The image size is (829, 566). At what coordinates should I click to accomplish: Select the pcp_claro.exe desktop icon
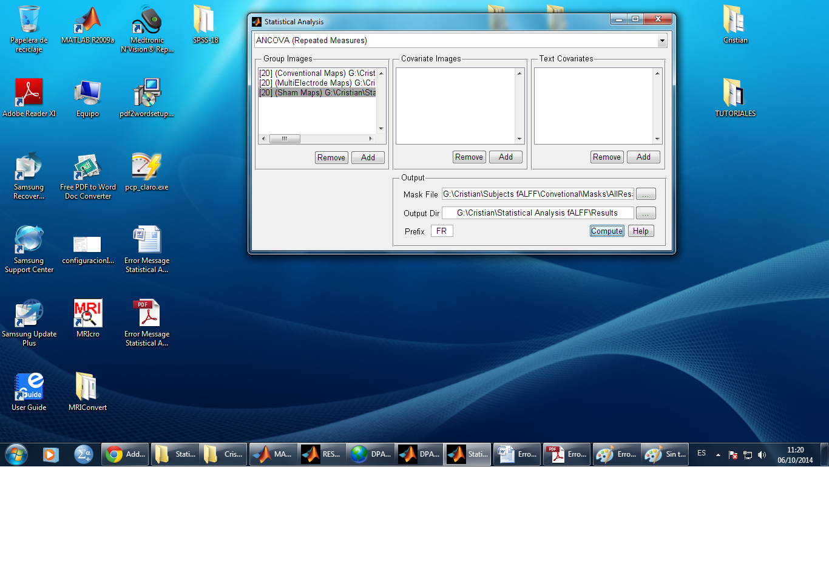click(147, 172)
